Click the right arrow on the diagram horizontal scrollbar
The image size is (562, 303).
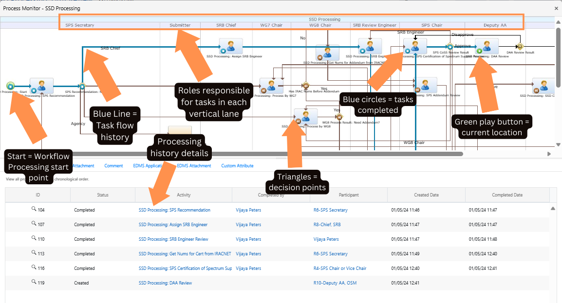tap(549, 154)
